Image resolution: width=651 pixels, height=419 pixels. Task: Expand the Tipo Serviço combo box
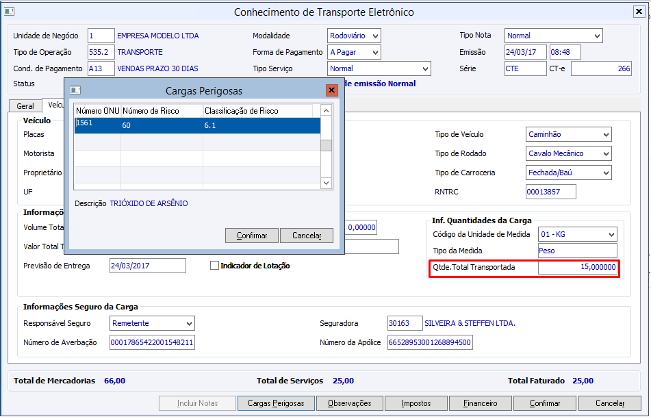point(425,69)
